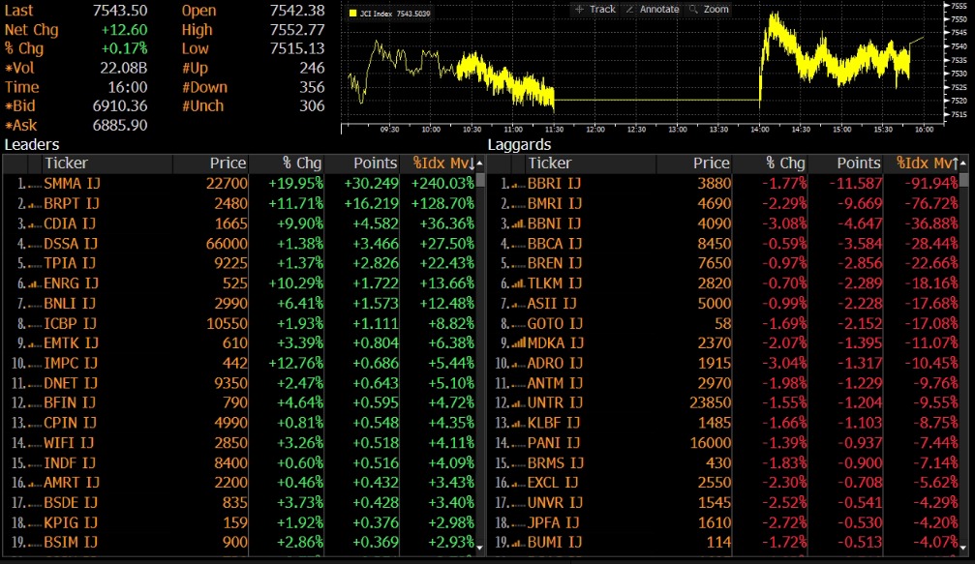Screen dimensions: 975x564
Task: Click mini chart icon beside AMRT IJ
Action: (x=35, y=484)
